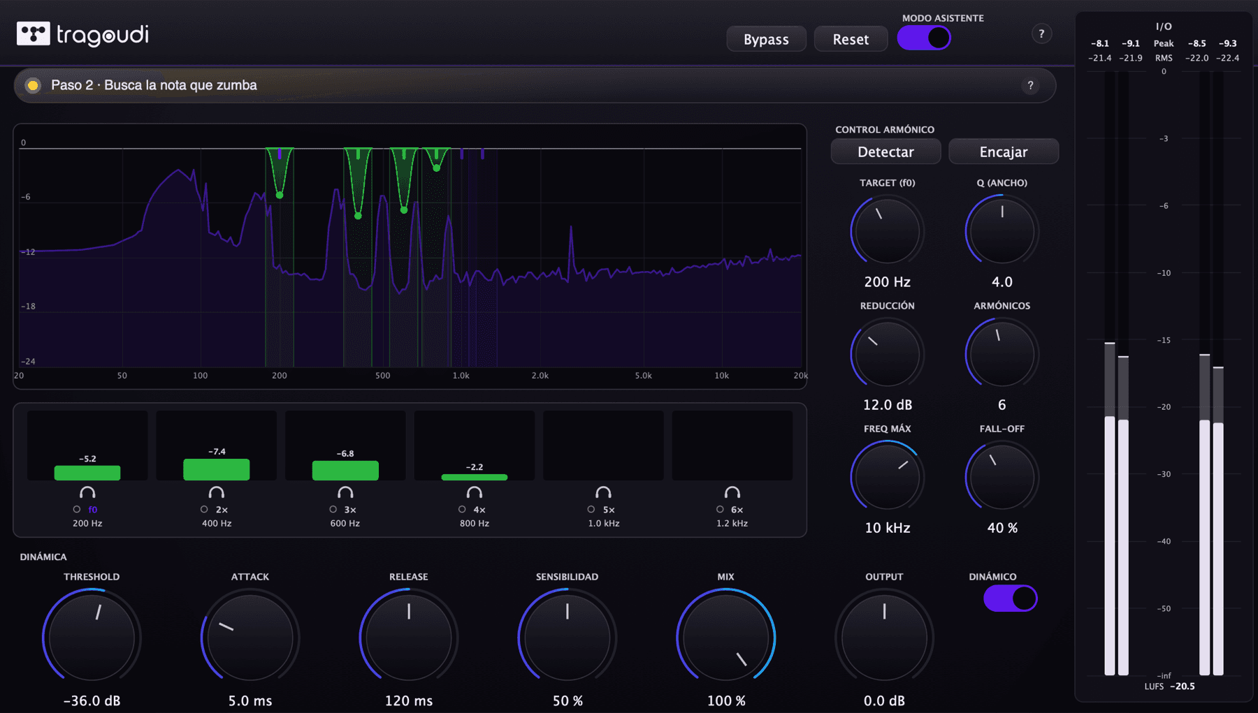Click the Reset button

tap(851, 39)
